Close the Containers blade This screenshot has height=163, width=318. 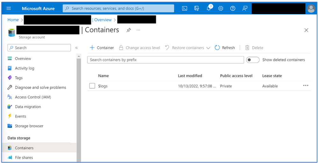(x=306, y=30)
